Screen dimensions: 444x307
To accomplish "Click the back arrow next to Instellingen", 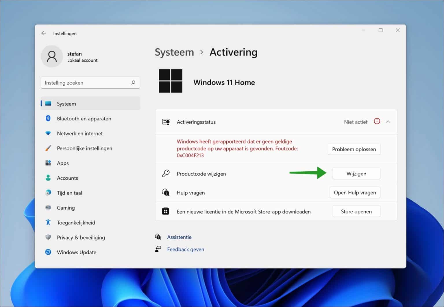I will pyautogui.click(x=44, y=33).
